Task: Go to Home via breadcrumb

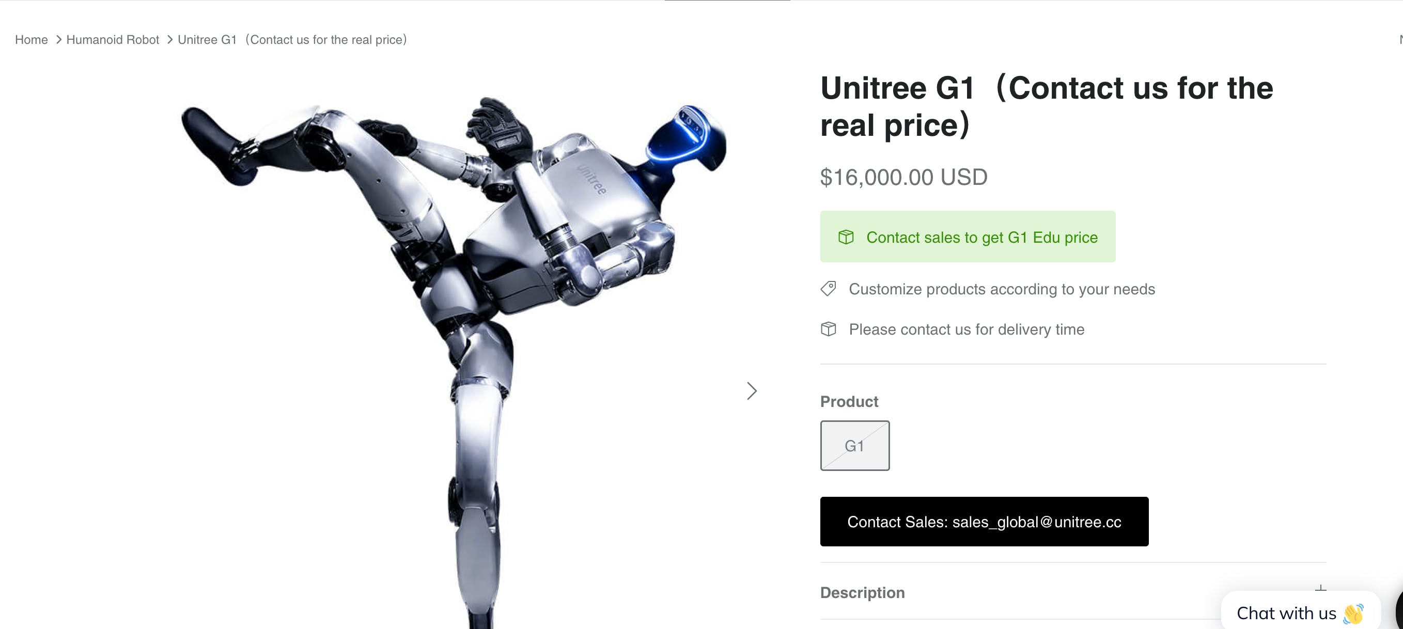Action: click(x=31, y=40)
